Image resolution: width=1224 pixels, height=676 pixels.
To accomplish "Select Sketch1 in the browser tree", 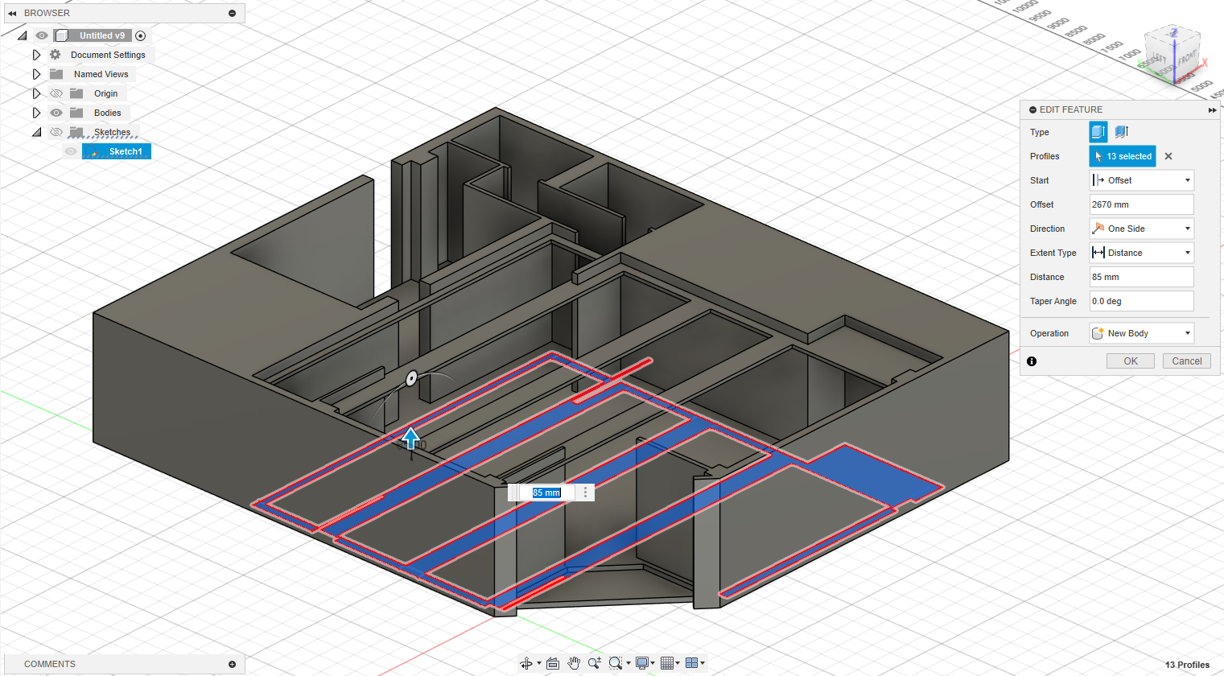I will [126, 151].
